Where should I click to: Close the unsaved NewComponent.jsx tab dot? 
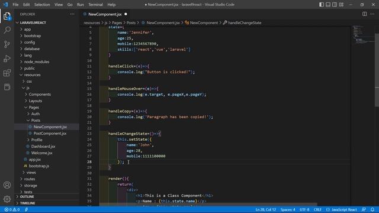tap(126, 14)
